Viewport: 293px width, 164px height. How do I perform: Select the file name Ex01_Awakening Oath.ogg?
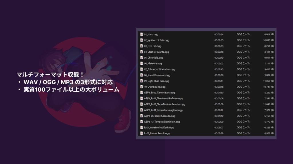(159, 128)
